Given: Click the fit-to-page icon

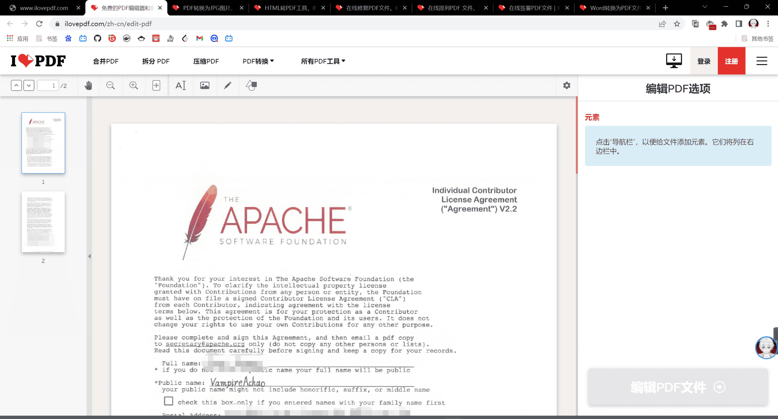Looking at the screenshot, I should point(156,85).
